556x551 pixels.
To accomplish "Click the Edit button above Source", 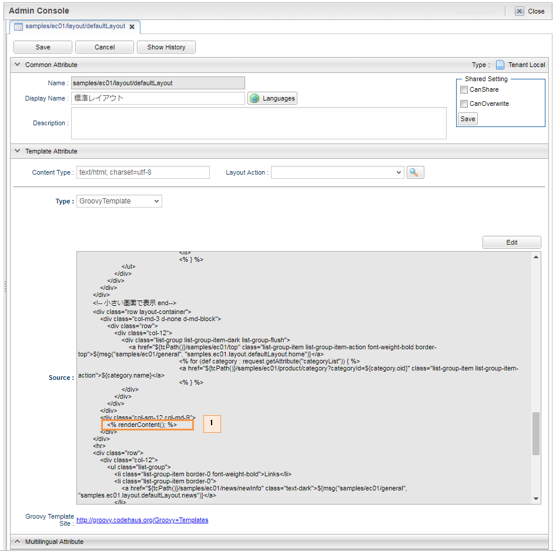I will coord(512,242).
